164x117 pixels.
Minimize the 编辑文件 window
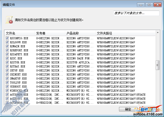coord(141,5)
